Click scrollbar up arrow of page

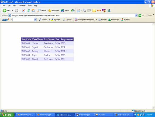(x=153, y=24)
